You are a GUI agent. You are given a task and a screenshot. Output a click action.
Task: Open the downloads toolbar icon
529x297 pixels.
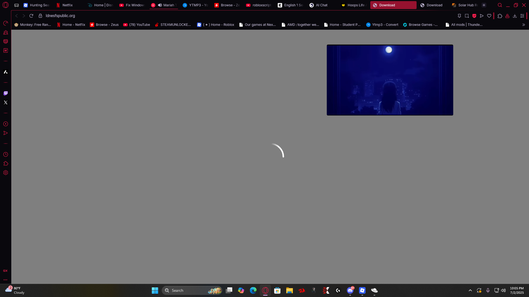click(x=515, y=16)
